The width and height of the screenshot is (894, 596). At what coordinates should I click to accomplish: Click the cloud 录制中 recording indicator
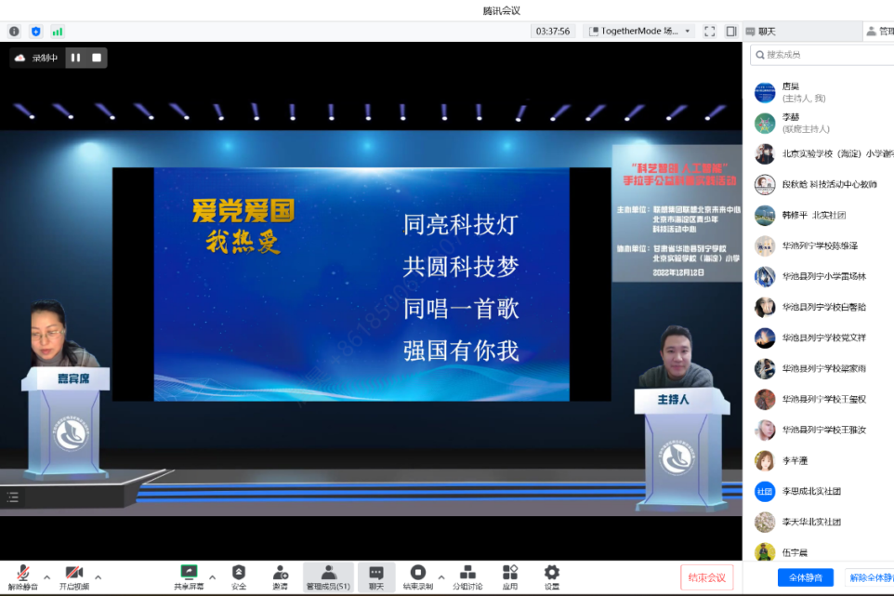[x=36, y=58]
